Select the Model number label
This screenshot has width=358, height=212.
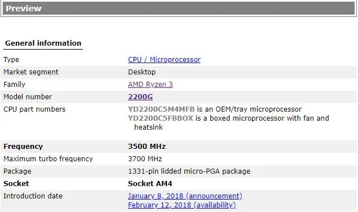[28, 97]
